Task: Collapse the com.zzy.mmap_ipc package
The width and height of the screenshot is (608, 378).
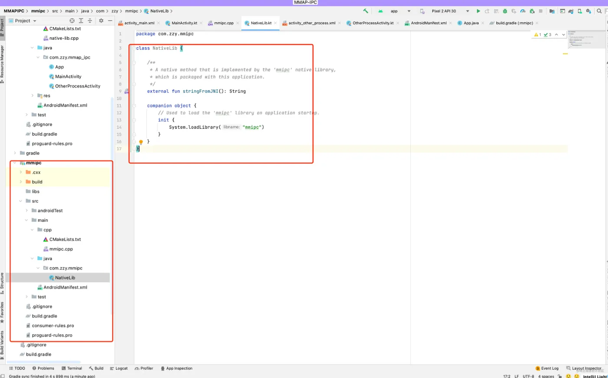Action: (x=38, y=57)
